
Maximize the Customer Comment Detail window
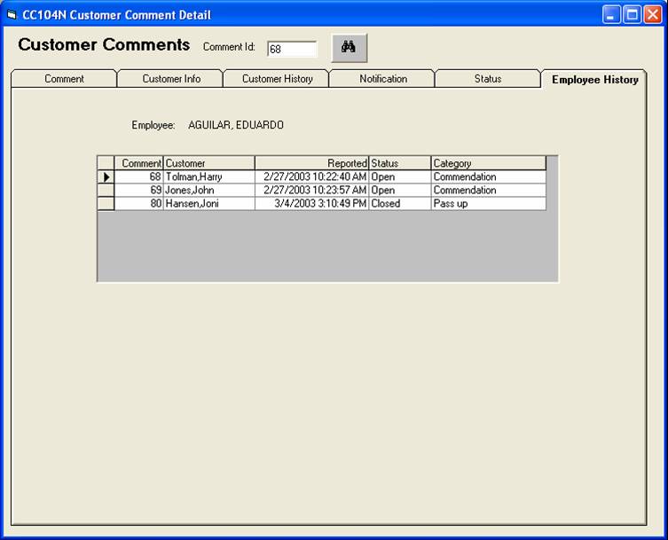632,15
